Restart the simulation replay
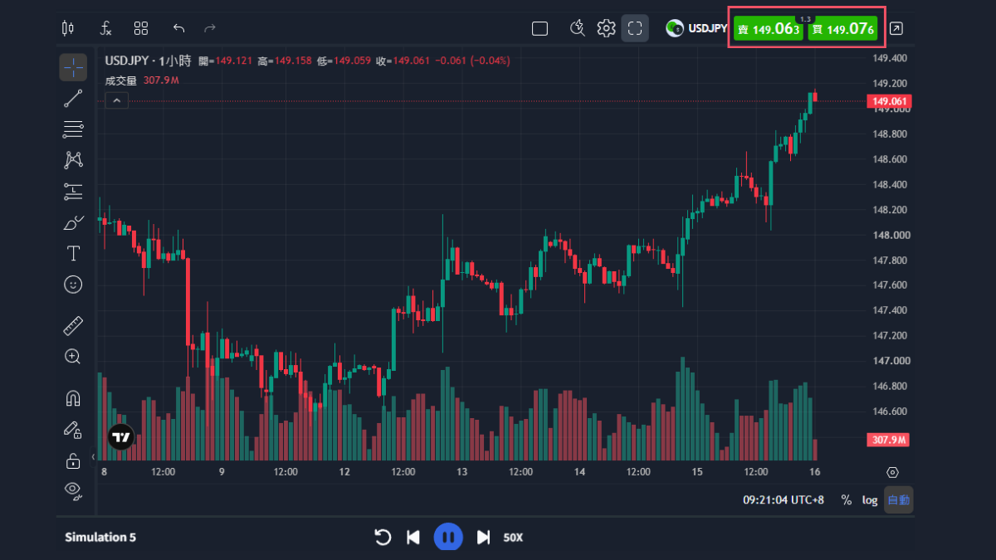 point(383,537)
